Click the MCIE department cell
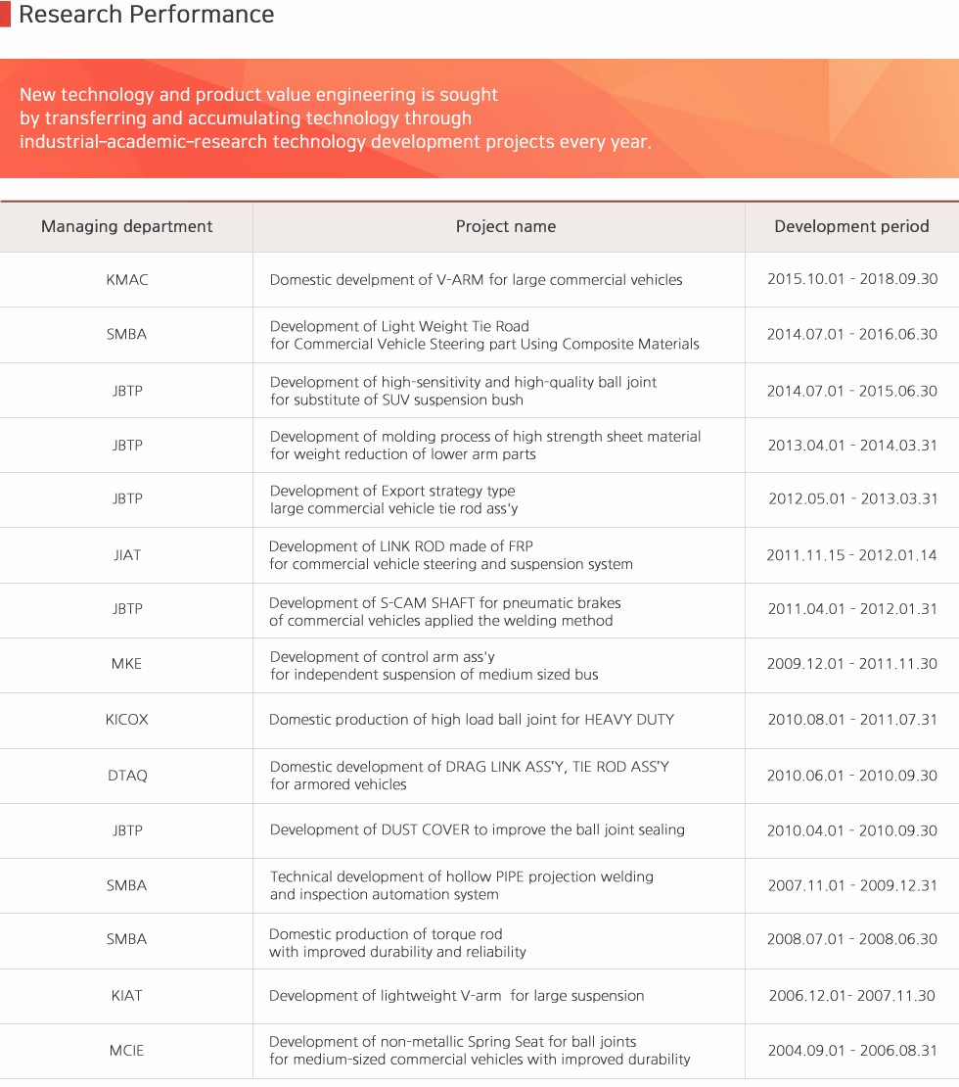Image resolution: width=959 pixels, height=1087 pixels. click(127, 1051)
